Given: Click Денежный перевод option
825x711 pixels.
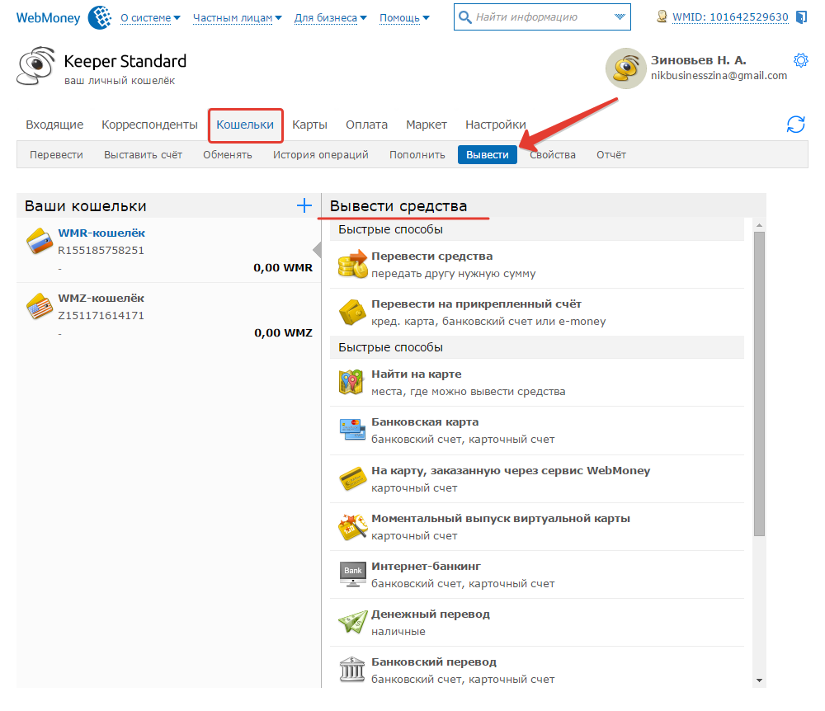Looking at the screenshot, I should click(537, 622).
